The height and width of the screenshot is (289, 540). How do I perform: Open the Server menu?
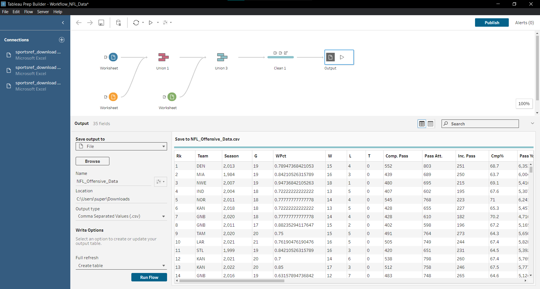point(43,12)
